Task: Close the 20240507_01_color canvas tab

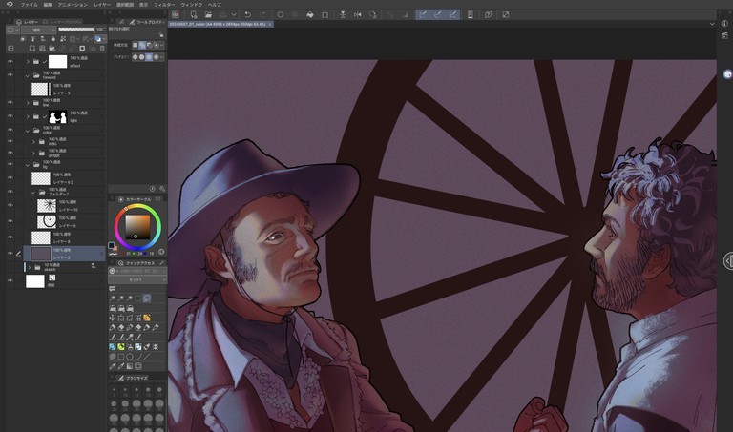Action: tap(270, 24)
